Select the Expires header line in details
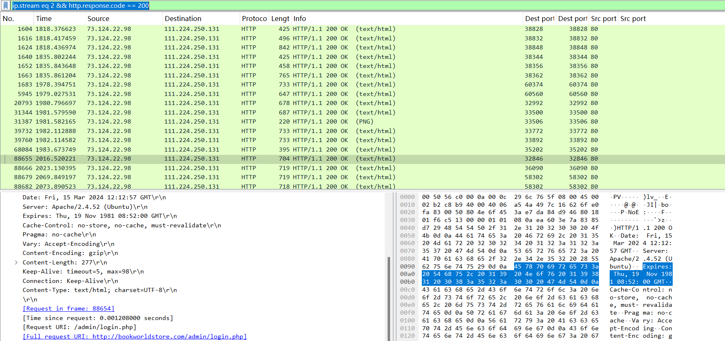The image size is (725, 341). tap(100, 216)
